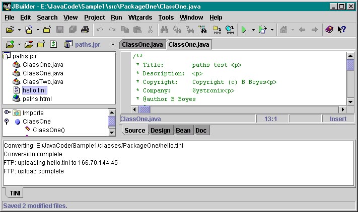The width and height of the screenshot is (358, 212).
Task: Click the context help question-arrow icon
Action: [x=341, y=30]
